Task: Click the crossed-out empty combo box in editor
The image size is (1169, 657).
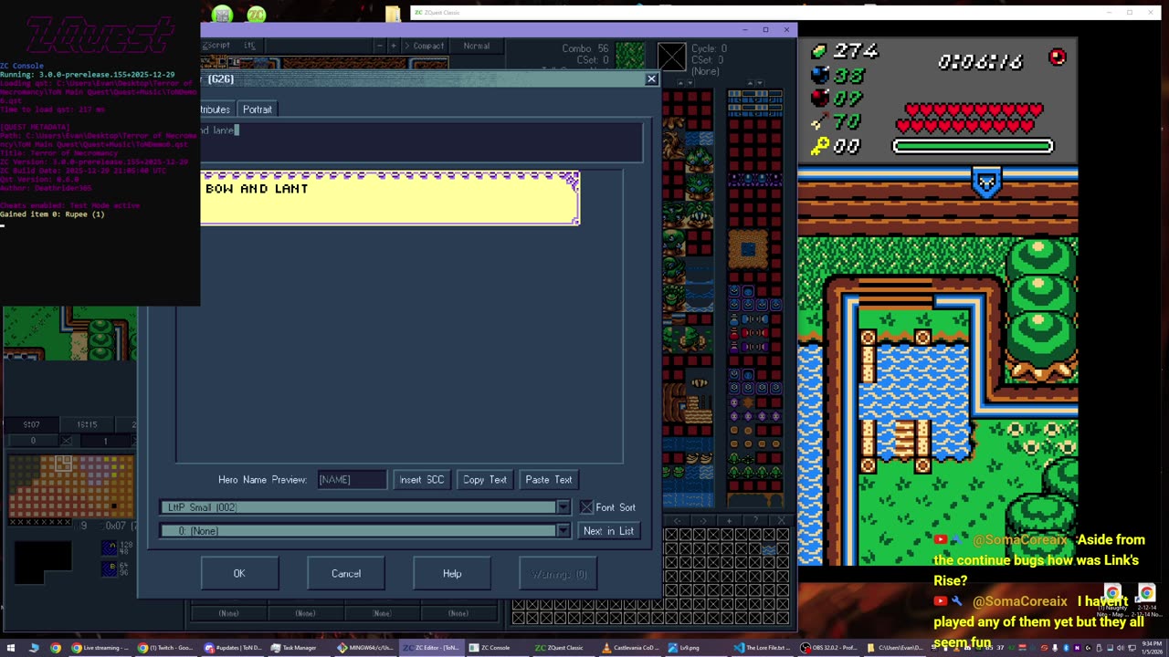Action: 671,57
